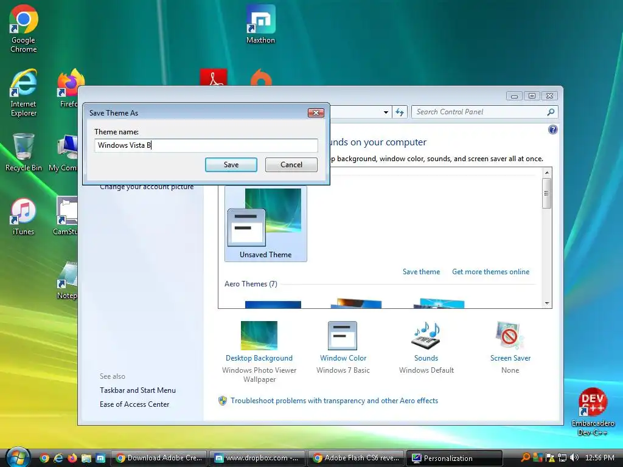Screen dimensions: 623x467
Task: Open Embarcadero Dev-C++ desktop shortcut
Action: point(593,412)
